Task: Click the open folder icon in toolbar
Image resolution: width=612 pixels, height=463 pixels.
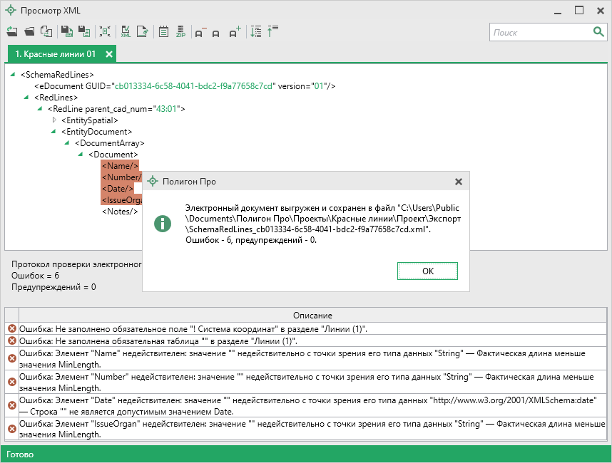Action: coord(29,32)
